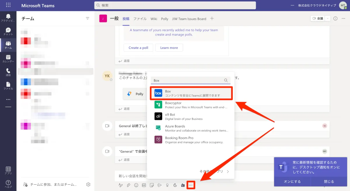Open the JIW Team Issues Board tab

(189, 19)
